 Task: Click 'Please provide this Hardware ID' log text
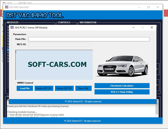(x=38, y=106)
